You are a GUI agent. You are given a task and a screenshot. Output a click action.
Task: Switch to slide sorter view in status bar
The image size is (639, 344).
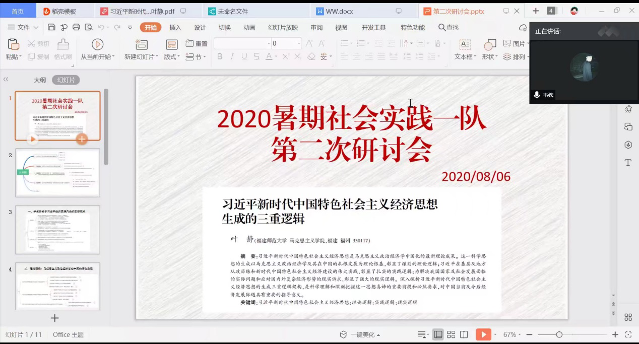pos(451,335)
